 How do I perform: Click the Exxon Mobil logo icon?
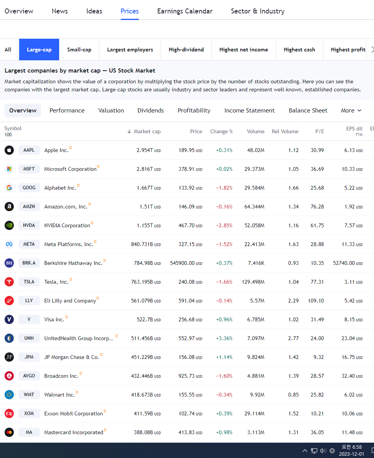9,413
